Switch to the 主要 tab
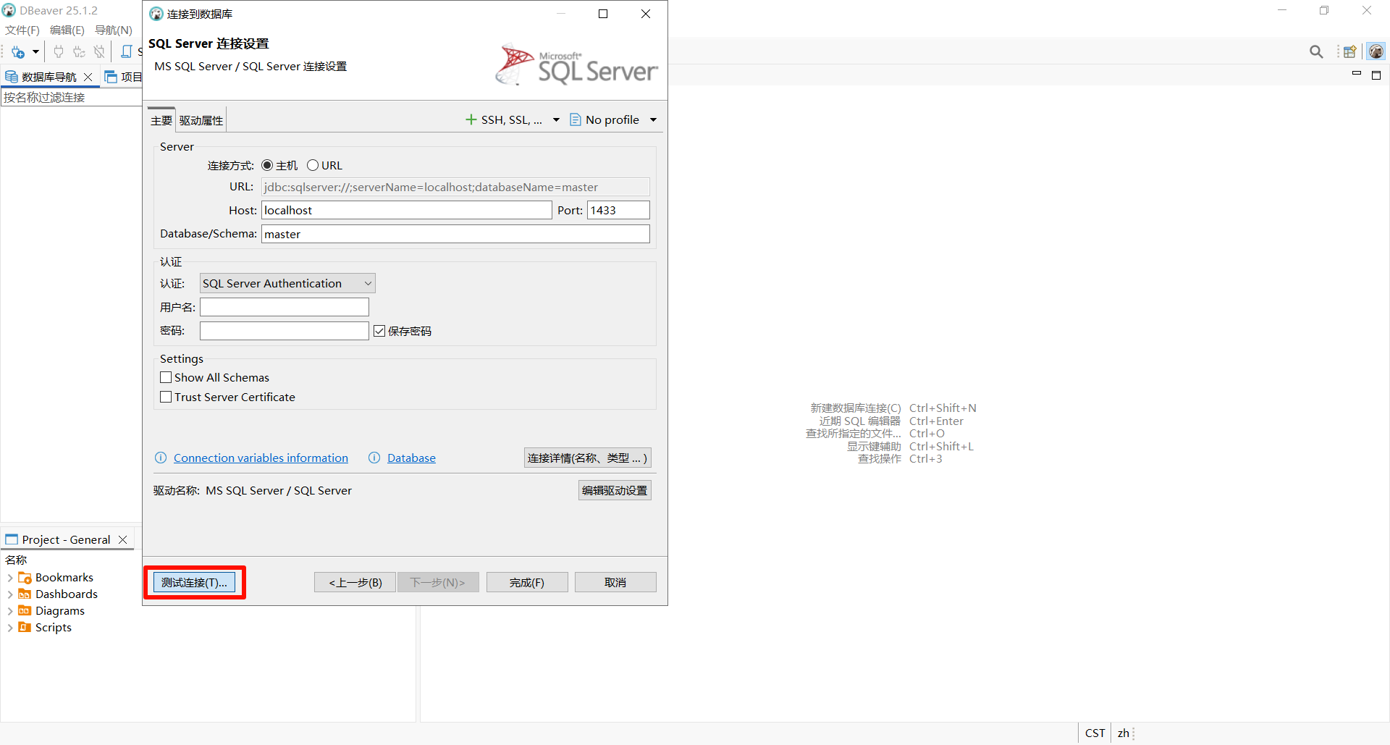Image resolution: width=1390 pixels, height=745 pixels. click(x=161, y=120)
